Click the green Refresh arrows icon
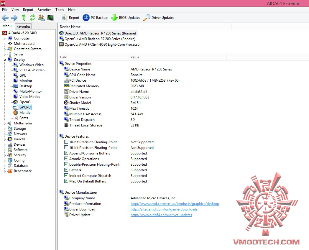Image resolution: width=309 pixels, height=250 pixels. 32,17
